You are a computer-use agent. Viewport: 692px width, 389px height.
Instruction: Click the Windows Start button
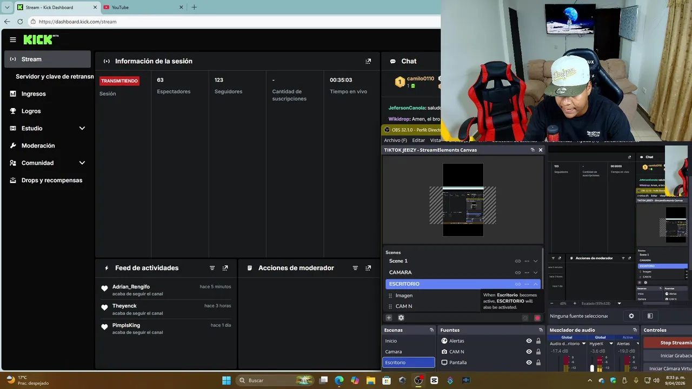227,380
